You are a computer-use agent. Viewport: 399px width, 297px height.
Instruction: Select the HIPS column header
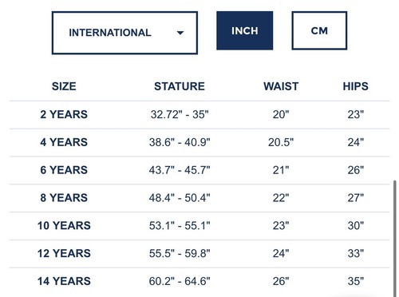pyautogui.click(x=356, y=86)
